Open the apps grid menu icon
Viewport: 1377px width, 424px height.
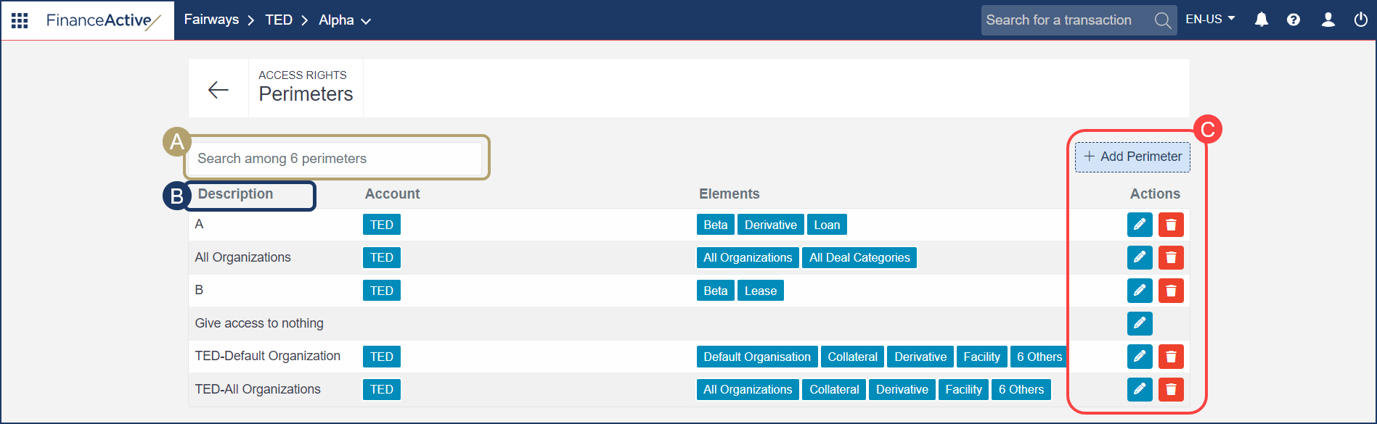tap(20, 20)
